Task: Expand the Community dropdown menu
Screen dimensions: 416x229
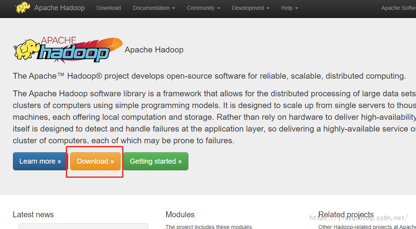Action: [x=203, y=8]
